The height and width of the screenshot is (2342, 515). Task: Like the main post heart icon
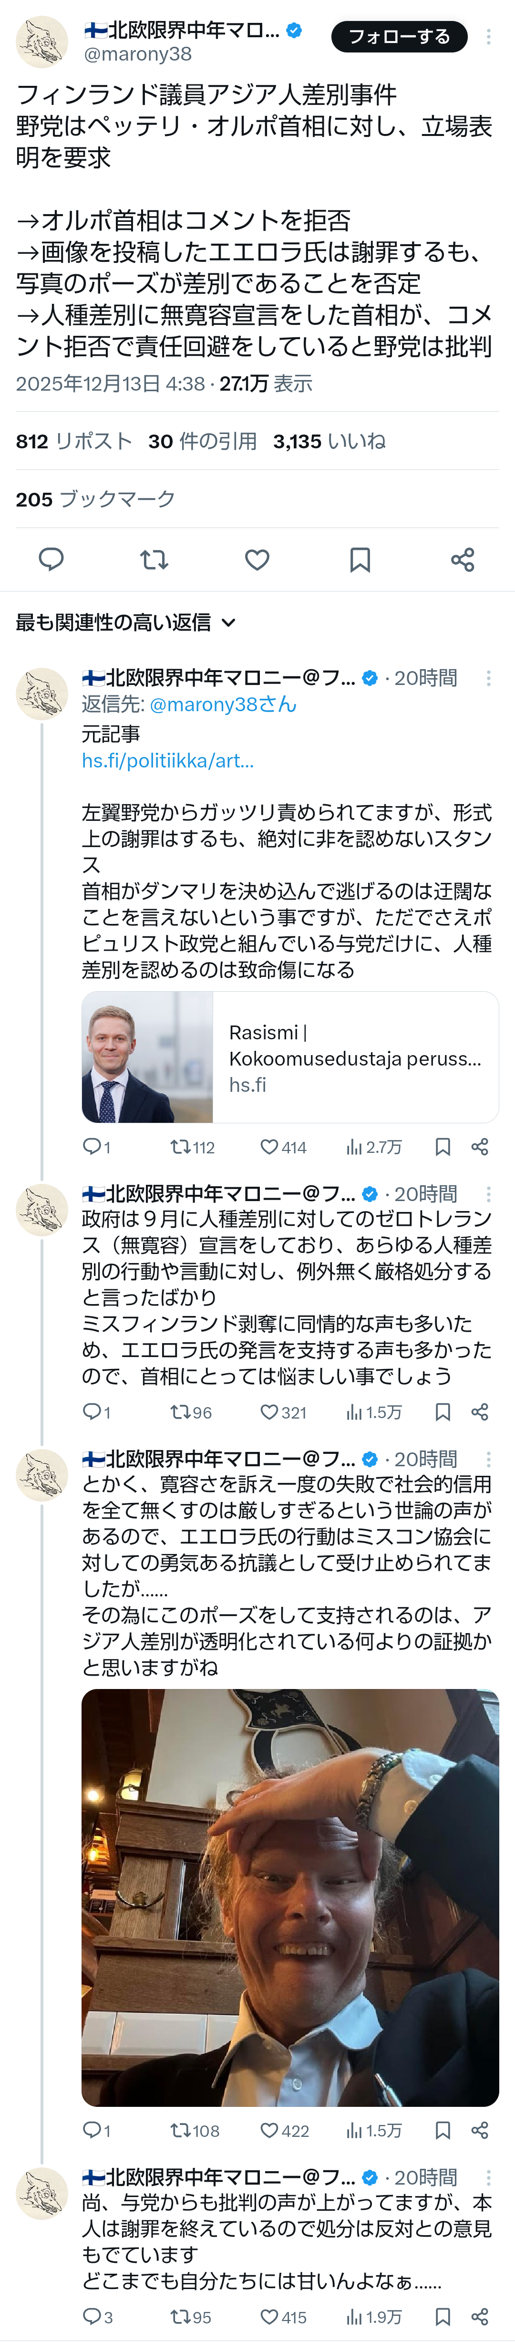tap(257, 559)
